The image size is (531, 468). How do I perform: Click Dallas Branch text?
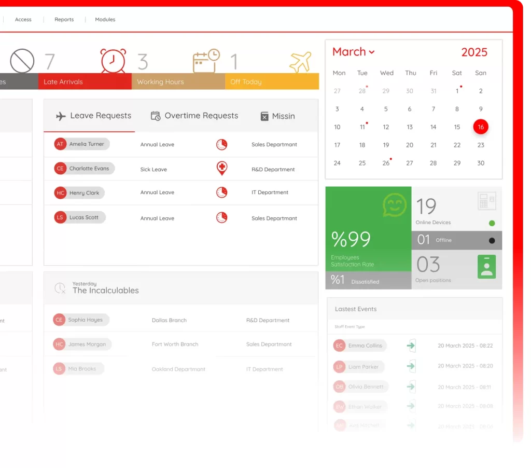point(169,320)
